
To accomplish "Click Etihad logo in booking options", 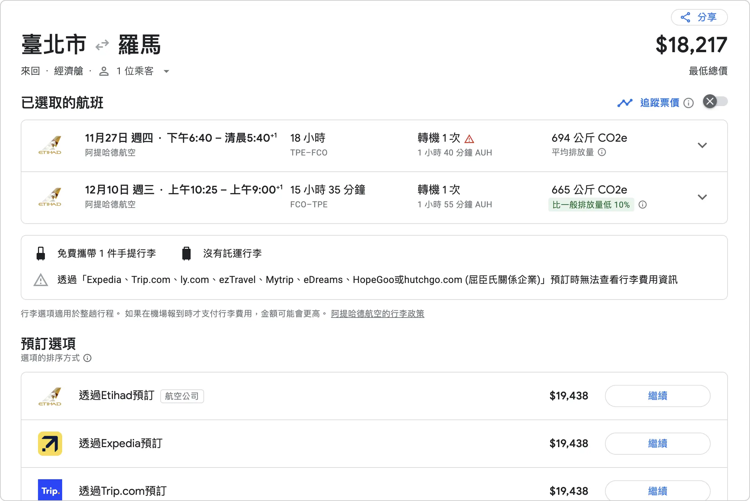I will coord(50,396).
